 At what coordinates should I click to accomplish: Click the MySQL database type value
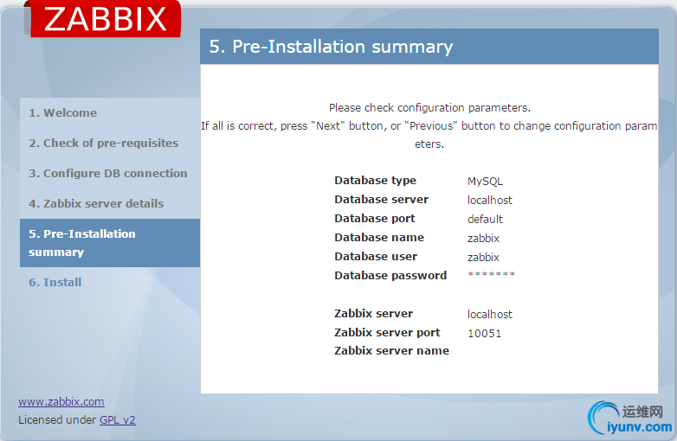click(x=485, y=182)
